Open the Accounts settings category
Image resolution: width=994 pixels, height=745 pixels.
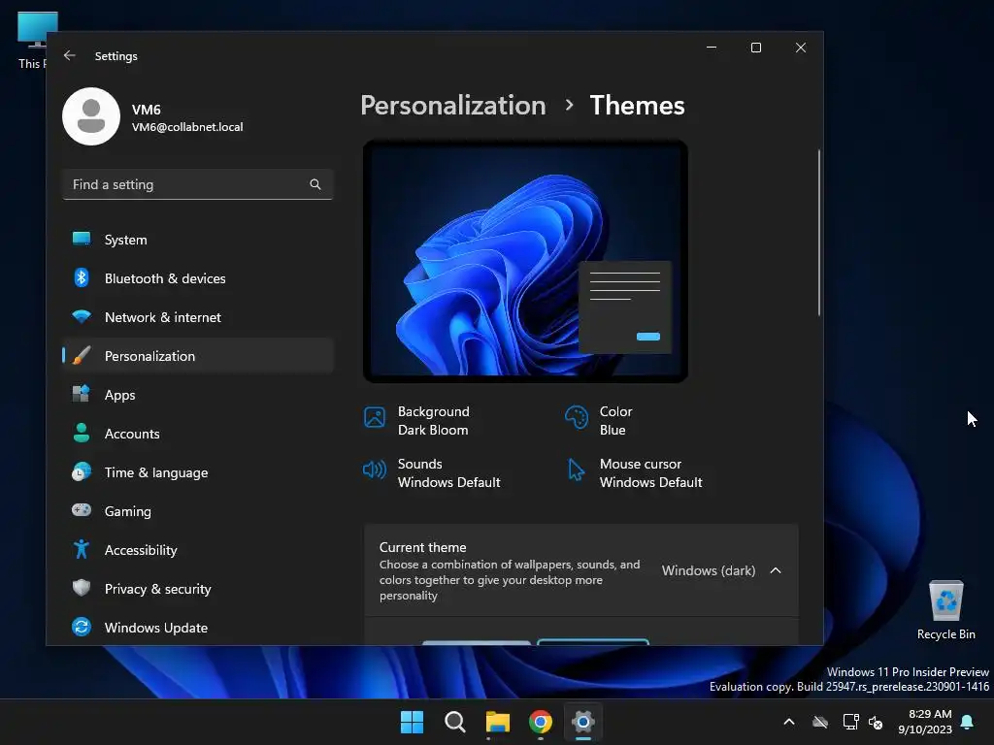pyautogui.click(x=198, y=434)
